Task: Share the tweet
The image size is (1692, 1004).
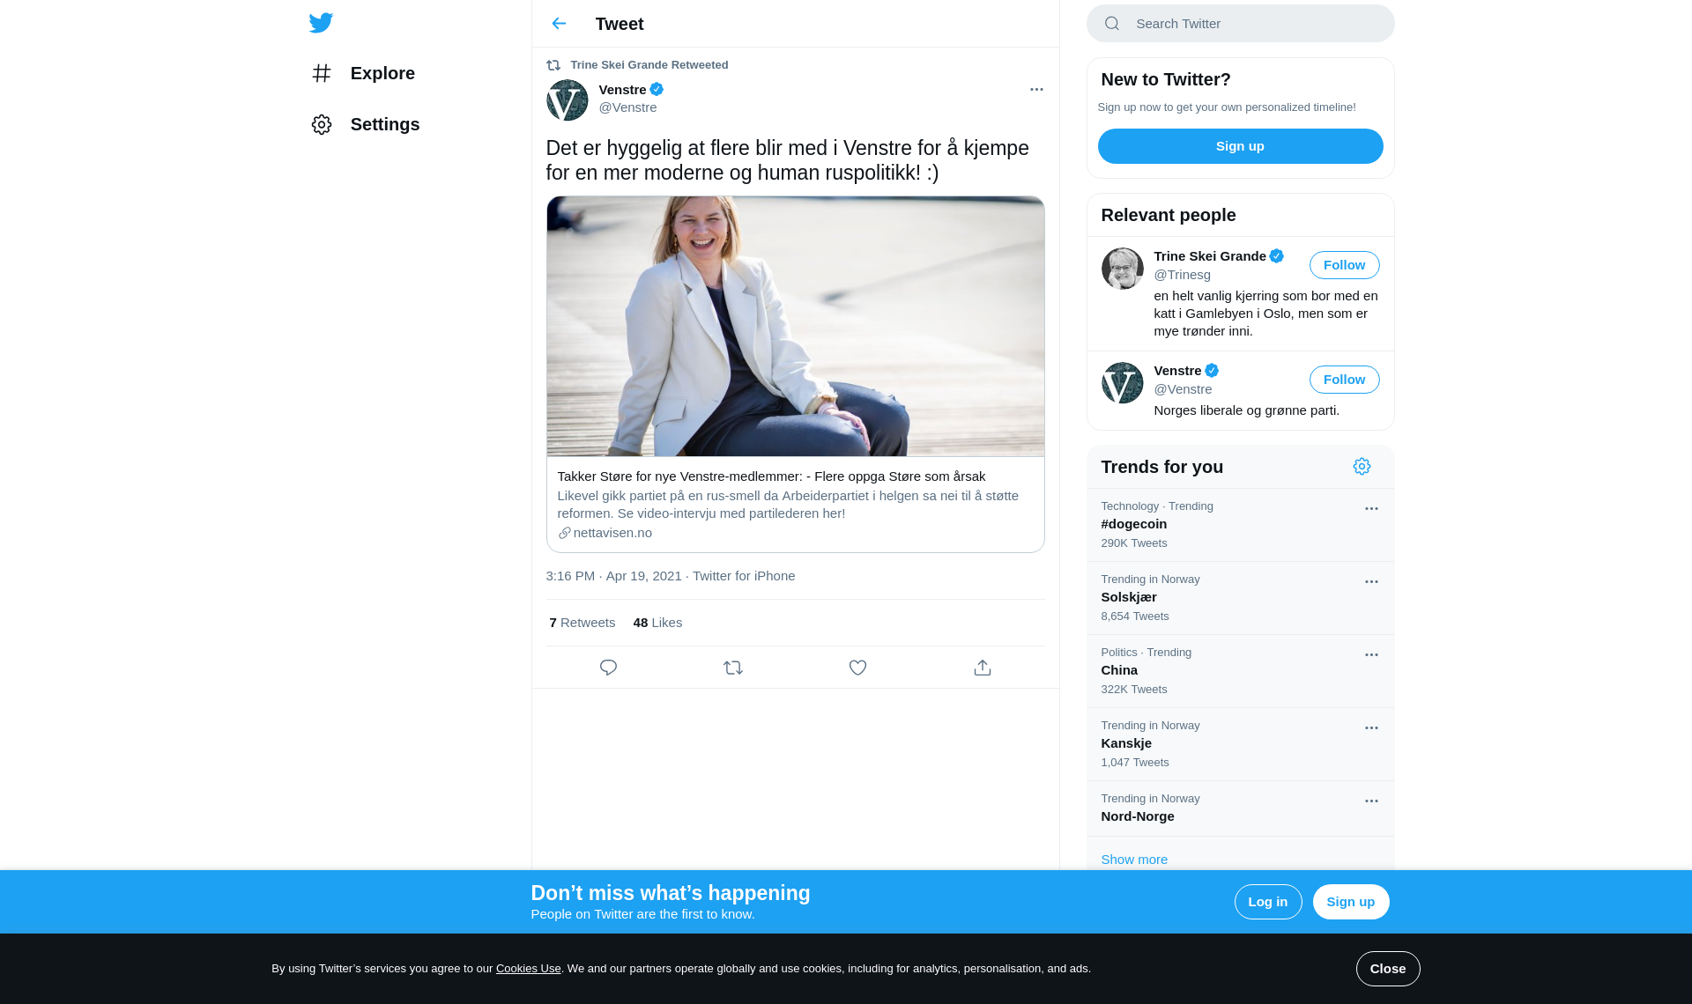Action: tap(983, 668)
